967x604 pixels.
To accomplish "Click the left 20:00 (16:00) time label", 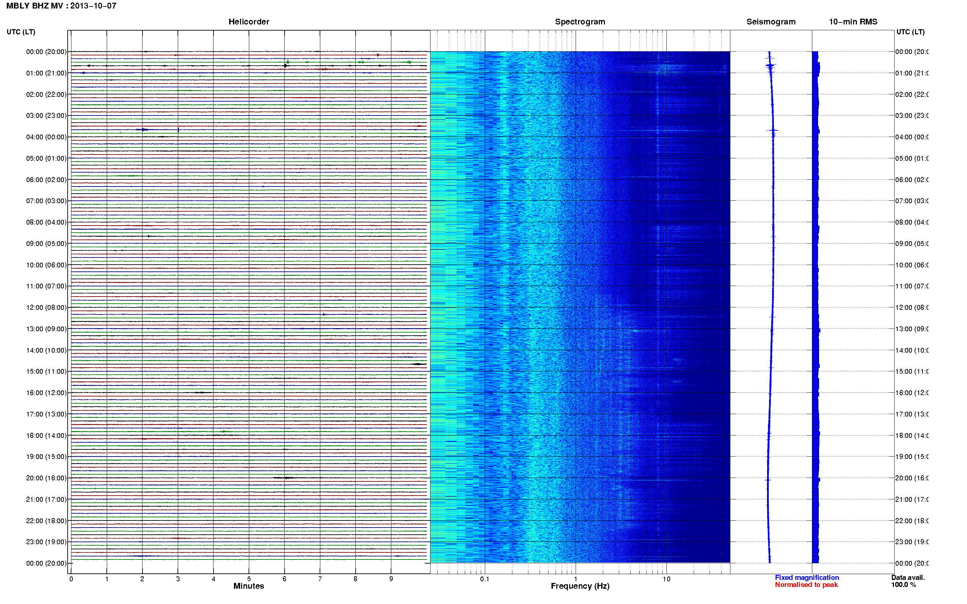I will 46,478.
